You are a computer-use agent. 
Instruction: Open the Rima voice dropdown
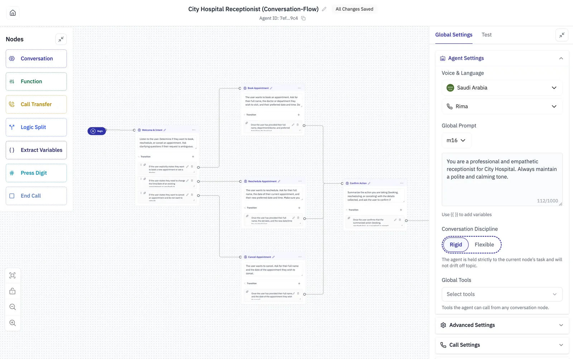(502, 107)
